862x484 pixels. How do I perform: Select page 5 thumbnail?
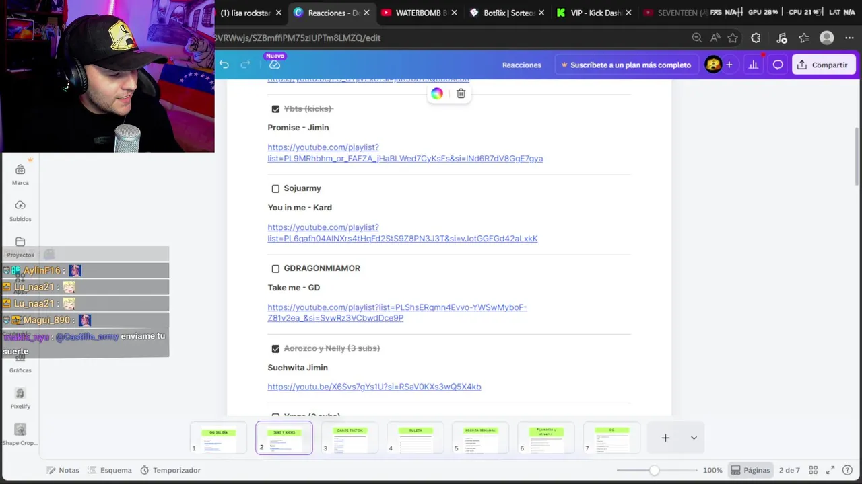coord(481,438)
